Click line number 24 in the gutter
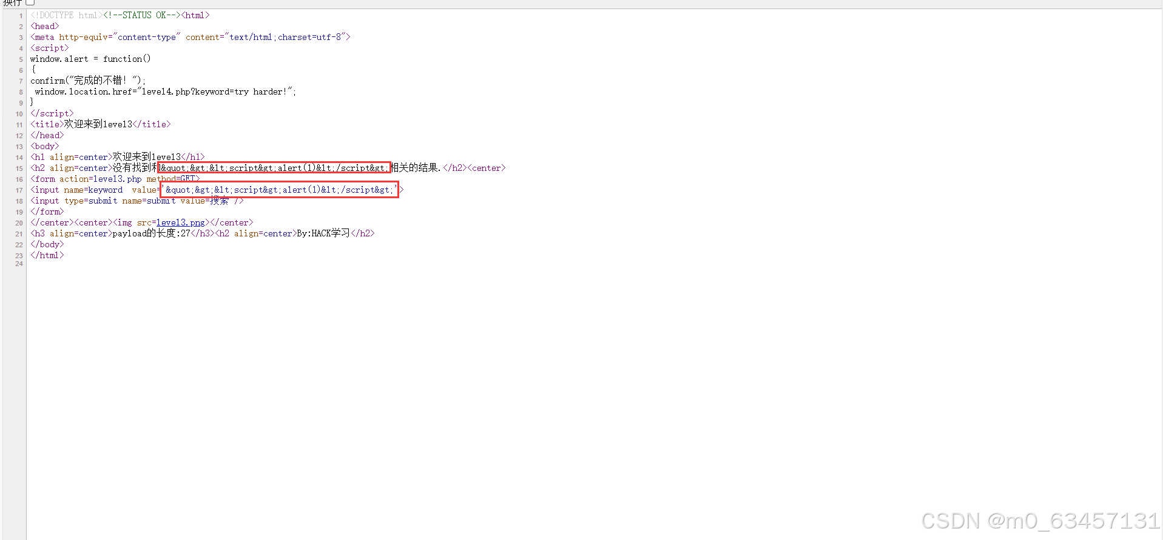Viewport: 1163px width, 540px height. pos(19,264)
